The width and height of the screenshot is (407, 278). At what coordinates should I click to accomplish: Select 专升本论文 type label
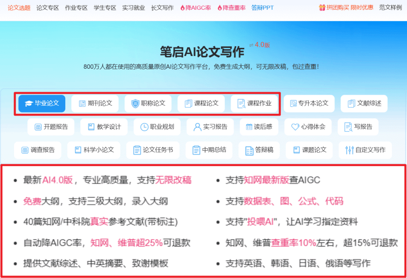point(313,104)
